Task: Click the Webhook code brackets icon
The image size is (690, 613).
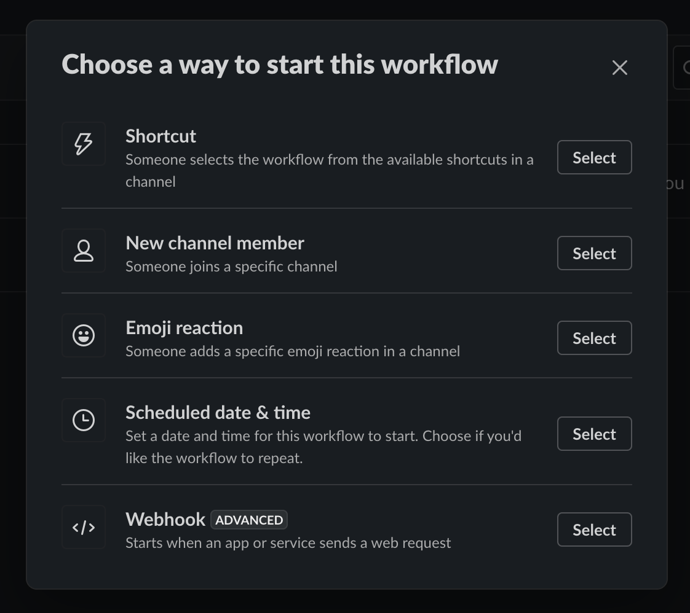Action: point(84,527)
